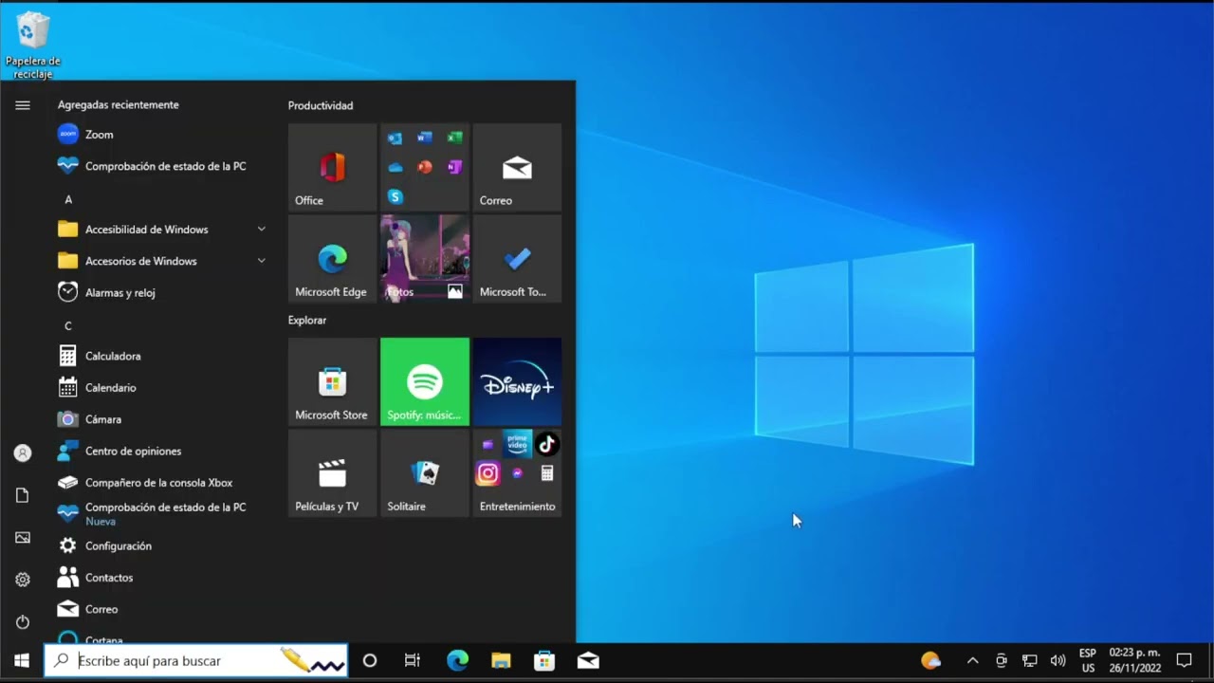
Task: Open Microsoft Store from taskbar
Action: [544, 661]
